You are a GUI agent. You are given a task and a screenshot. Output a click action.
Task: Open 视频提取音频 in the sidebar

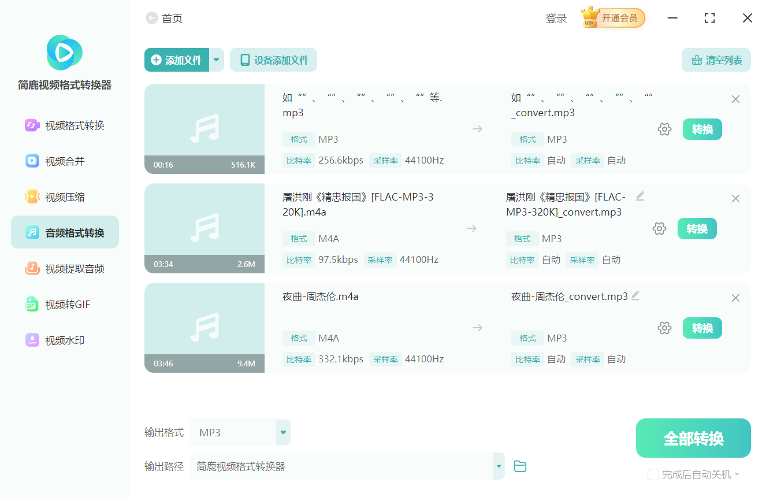coord(65,269)
